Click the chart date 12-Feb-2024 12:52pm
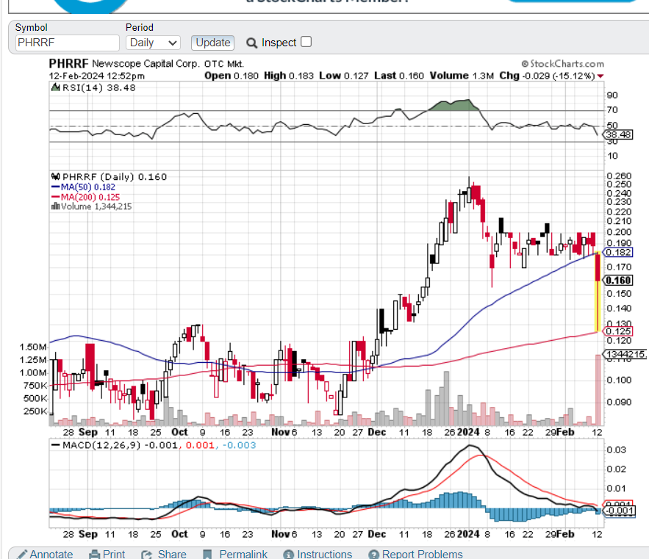The height and width of the screenshot is (559, 649). pos(97,76)
